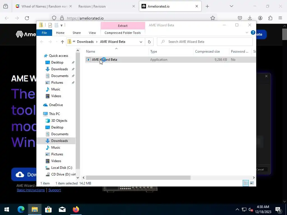Click the site padlock security icon
287x215 pixels.
click(x=62, y=18)
